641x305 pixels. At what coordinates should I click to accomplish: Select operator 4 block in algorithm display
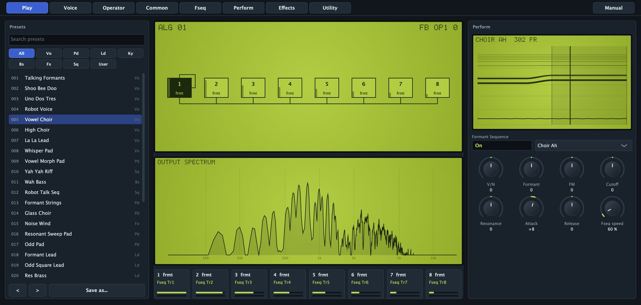290,88
